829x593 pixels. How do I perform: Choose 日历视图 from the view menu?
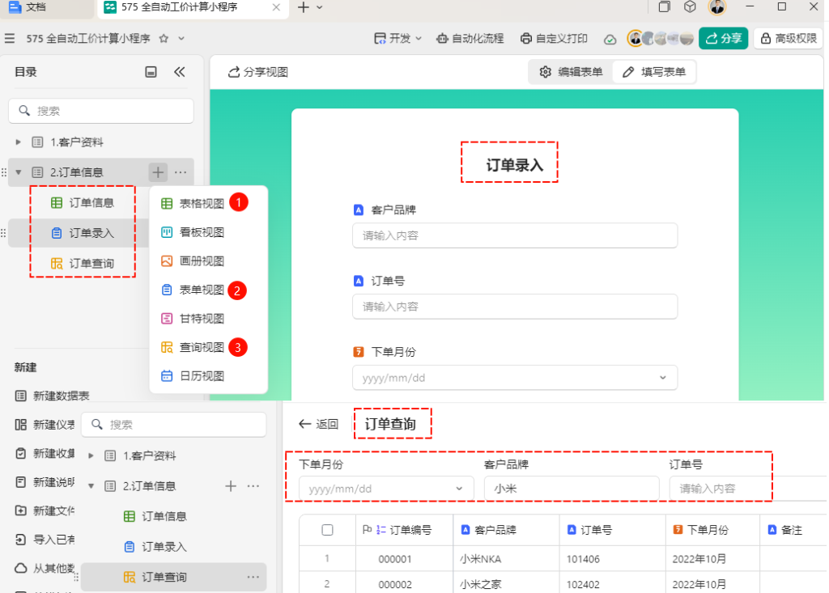click(x=193, y=376)
